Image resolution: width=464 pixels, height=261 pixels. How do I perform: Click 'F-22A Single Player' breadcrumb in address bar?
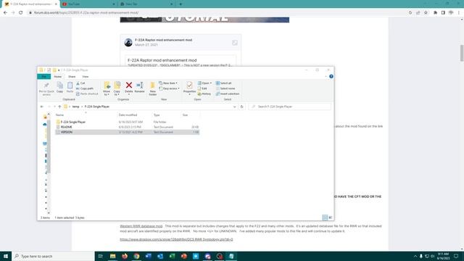(97, 107)
